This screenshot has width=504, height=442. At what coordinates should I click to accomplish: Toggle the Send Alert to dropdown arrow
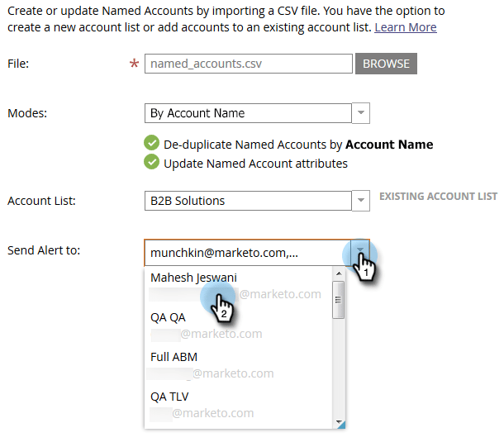coord(360,252)
